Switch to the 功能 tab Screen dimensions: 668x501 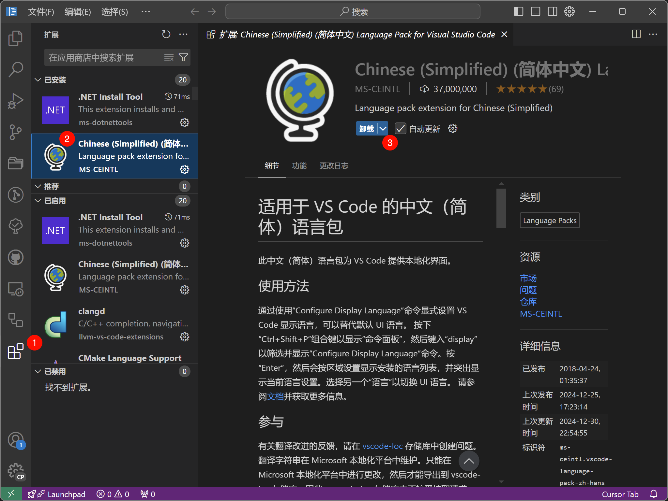(x=299, y=165)
